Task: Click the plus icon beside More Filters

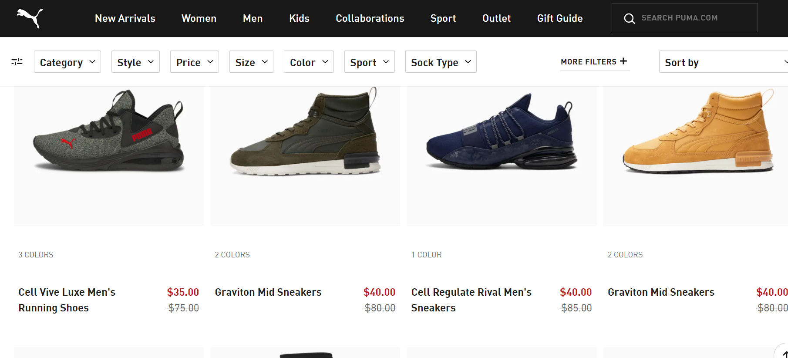Action: tap(623, 61)
